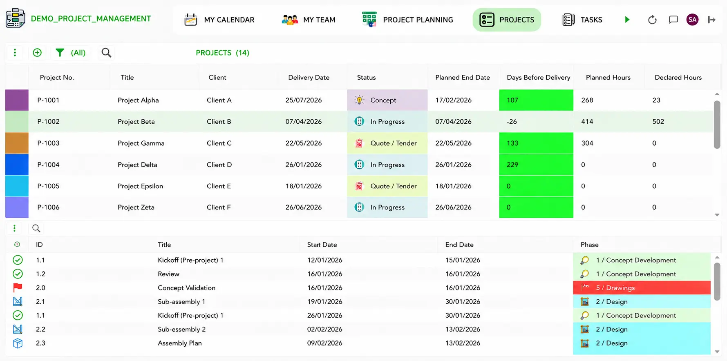Viewport: 727px width, 361px height.
Task: Click the orange color swatch for P-1003
Action: (17, 143)
